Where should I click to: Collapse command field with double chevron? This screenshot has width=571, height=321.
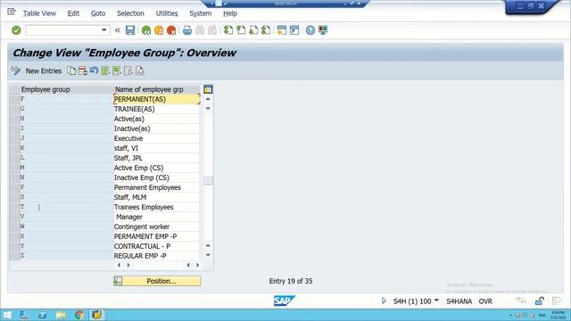[118, 30]
